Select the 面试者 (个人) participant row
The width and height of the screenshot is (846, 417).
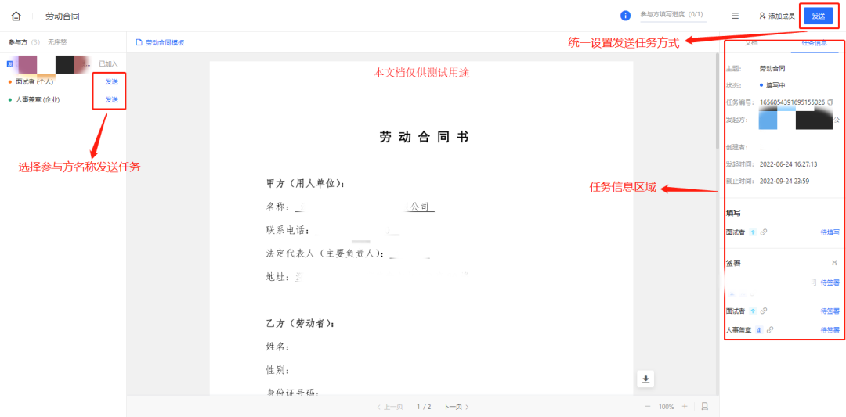tap(62, 82)
